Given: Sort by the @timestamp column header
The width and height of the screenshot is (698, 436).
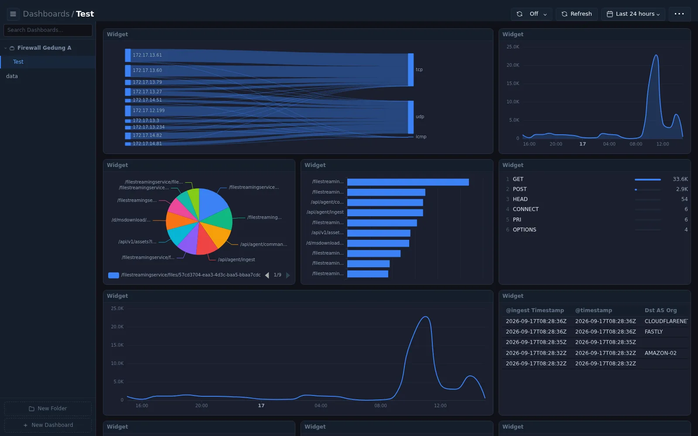Looking at the screenshot, I should click(x=593, y=310).
